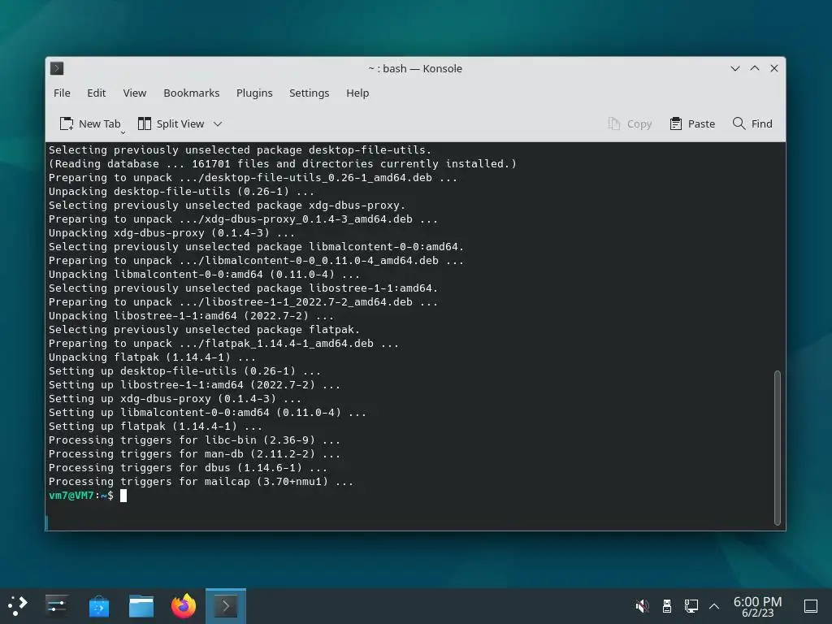The width and height of the screenshot is (832, 624).
Task: Expand the New Tab profile arrow
Action: [x=123, y=132]
